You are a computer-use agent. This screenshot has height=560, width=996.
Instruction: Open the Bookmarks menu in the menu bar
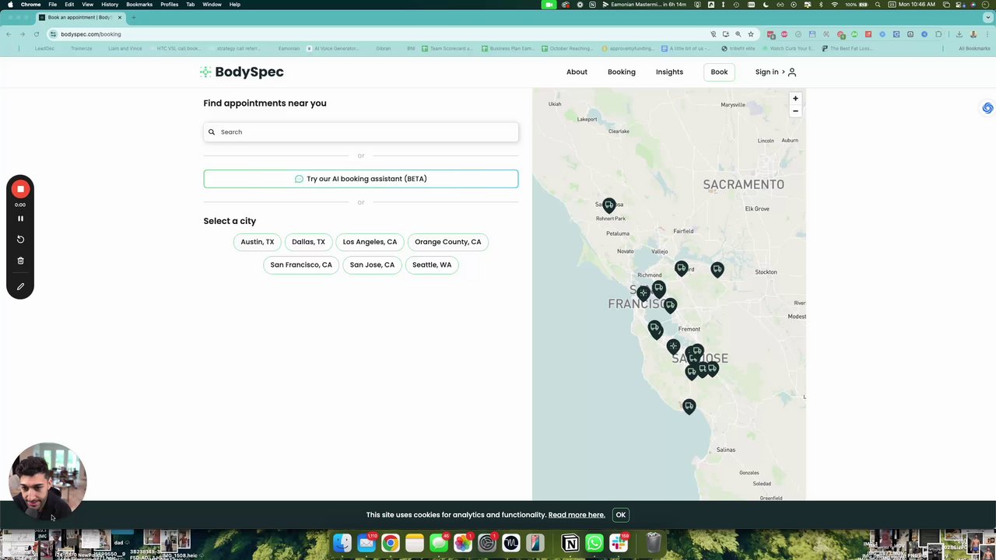(139, 5)
